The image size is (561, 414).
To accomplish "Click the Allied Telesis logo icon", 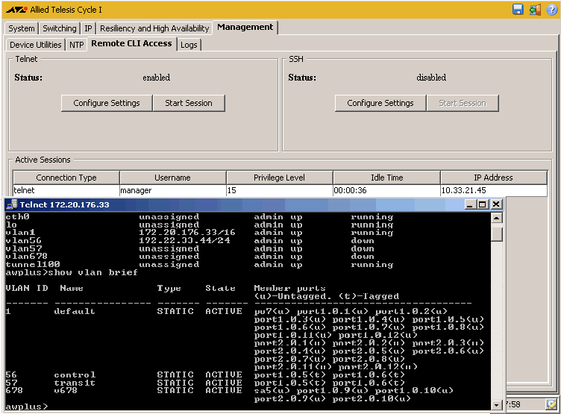I will 16,10.
